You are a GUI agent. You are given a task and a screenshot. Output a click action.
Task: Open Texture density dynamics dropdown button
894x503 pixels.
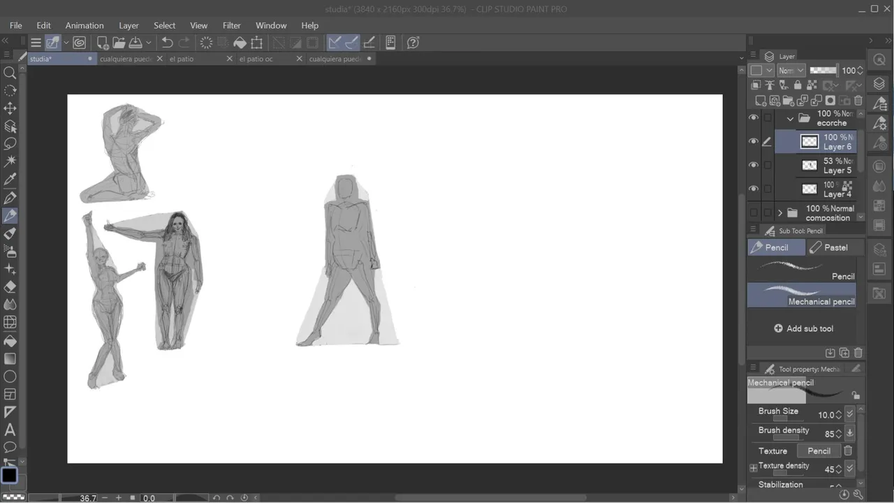849,468
